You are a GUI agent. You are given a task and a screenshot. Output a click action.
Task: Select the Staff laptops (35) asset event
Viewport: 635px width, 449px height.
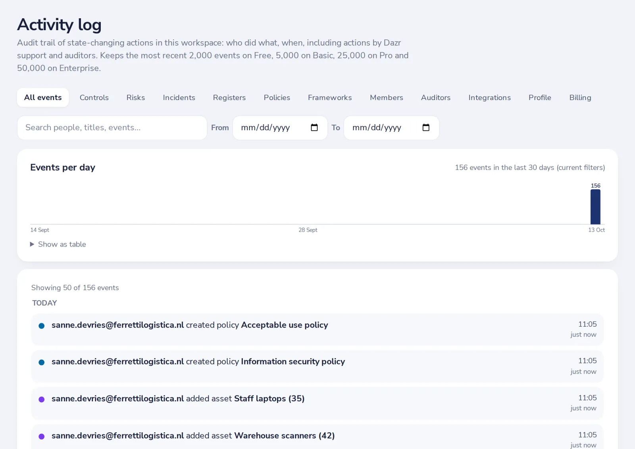click(x=317, y=403)
